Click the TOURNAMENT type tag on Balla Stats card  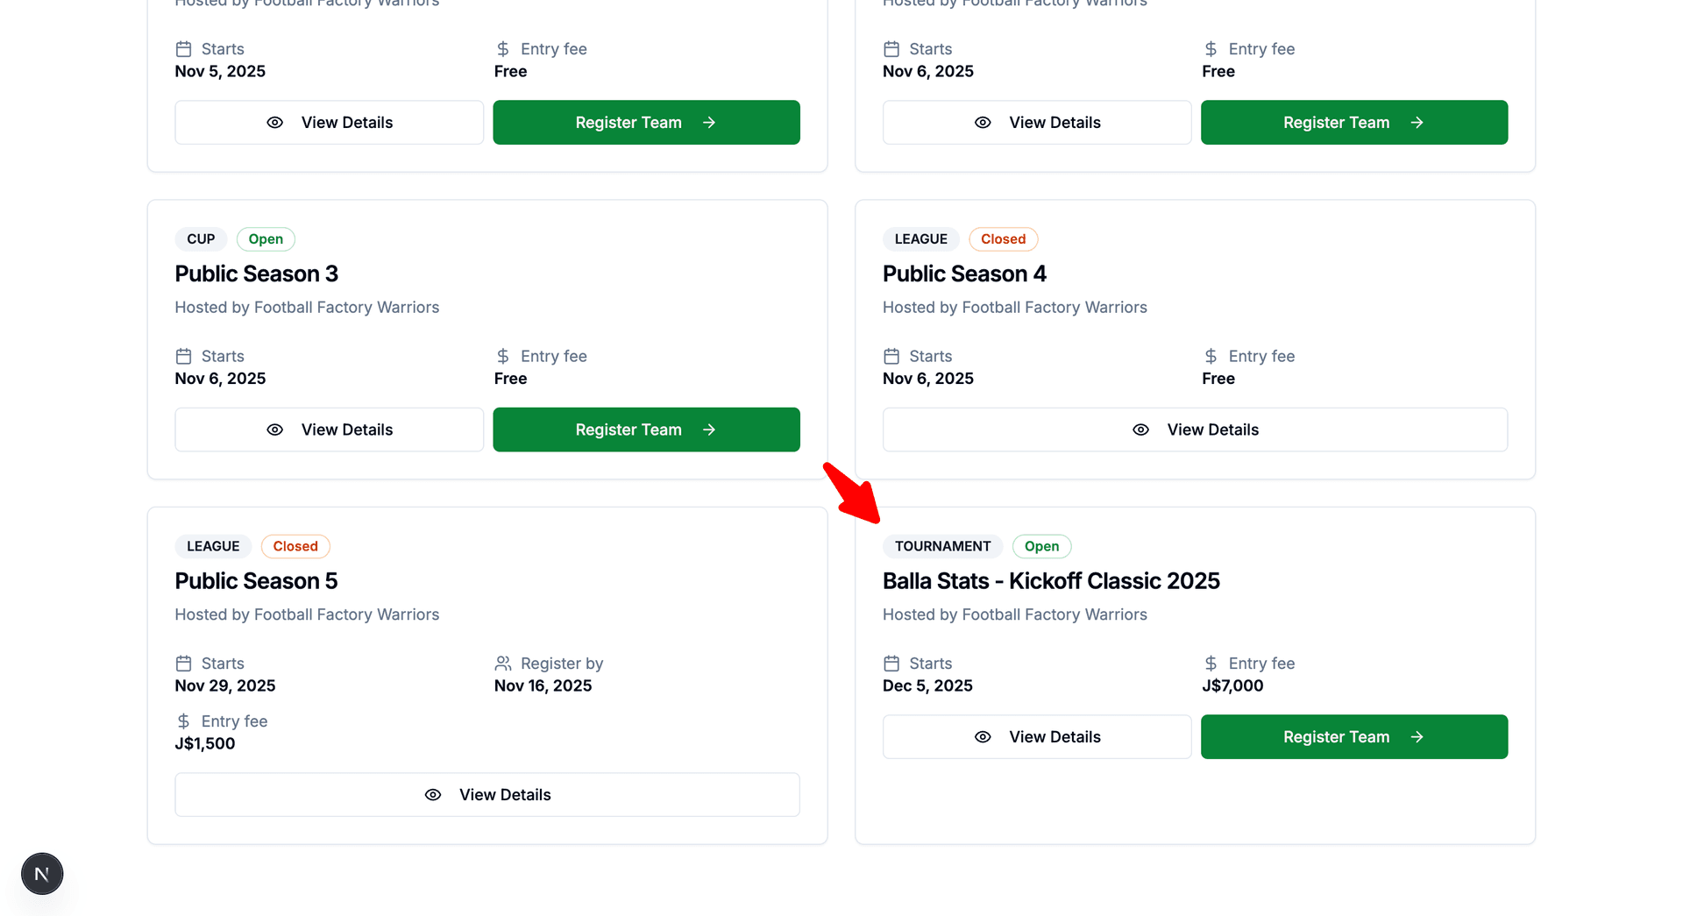(942, 546)
